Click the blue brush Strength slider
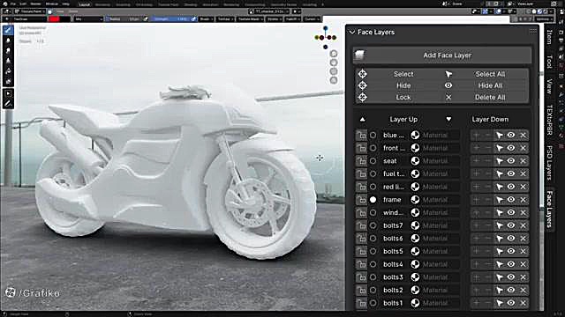This screenshot has width=565, height=317. [170, 19]
